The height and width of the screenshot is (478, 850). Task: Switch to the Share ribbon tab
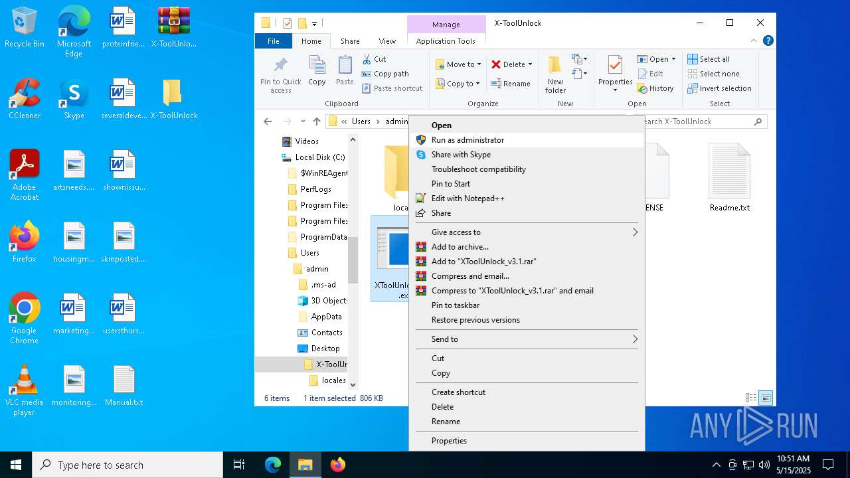tap(350, 41)
